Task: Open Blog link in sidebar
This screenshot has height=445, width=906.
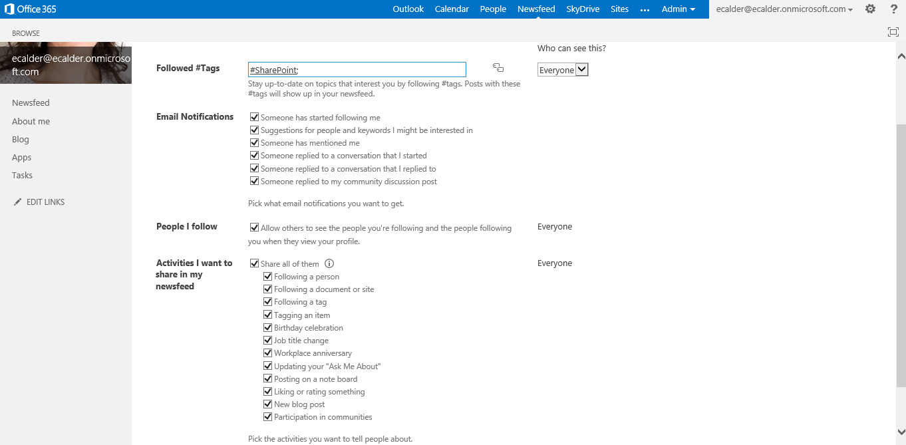Action: pos(21,139)
